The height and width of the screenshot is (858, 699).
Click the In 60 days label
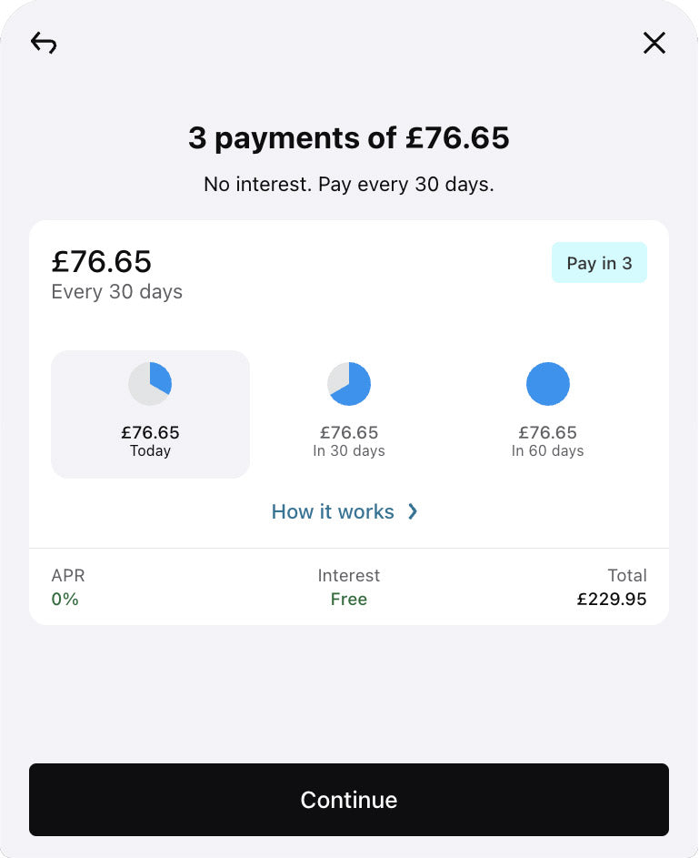tap(548, 451)
